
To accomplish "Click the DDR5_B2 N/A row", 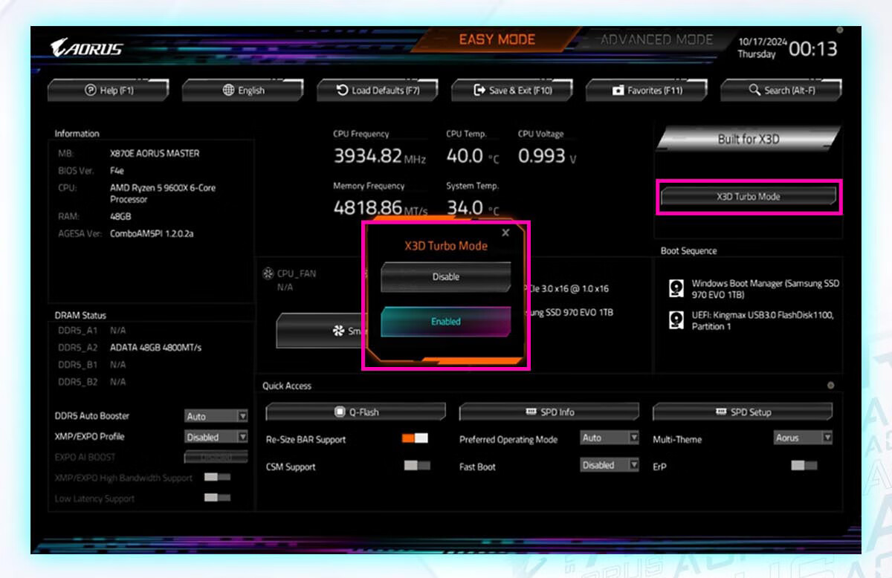I will [x=92, y=382].
